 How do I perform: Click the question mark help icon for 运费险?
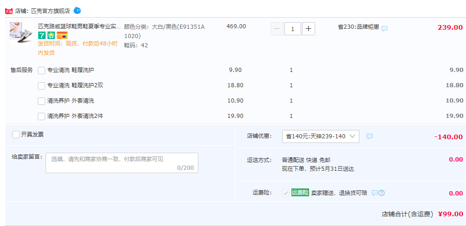[x=382, y=193]
